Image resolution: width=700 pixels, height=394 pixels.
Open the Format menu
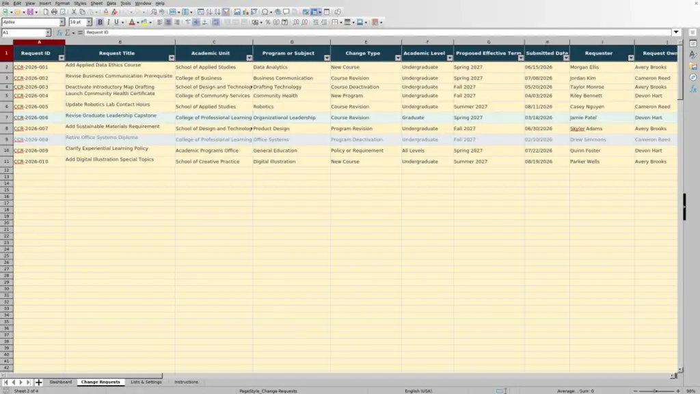coord(62,3)
